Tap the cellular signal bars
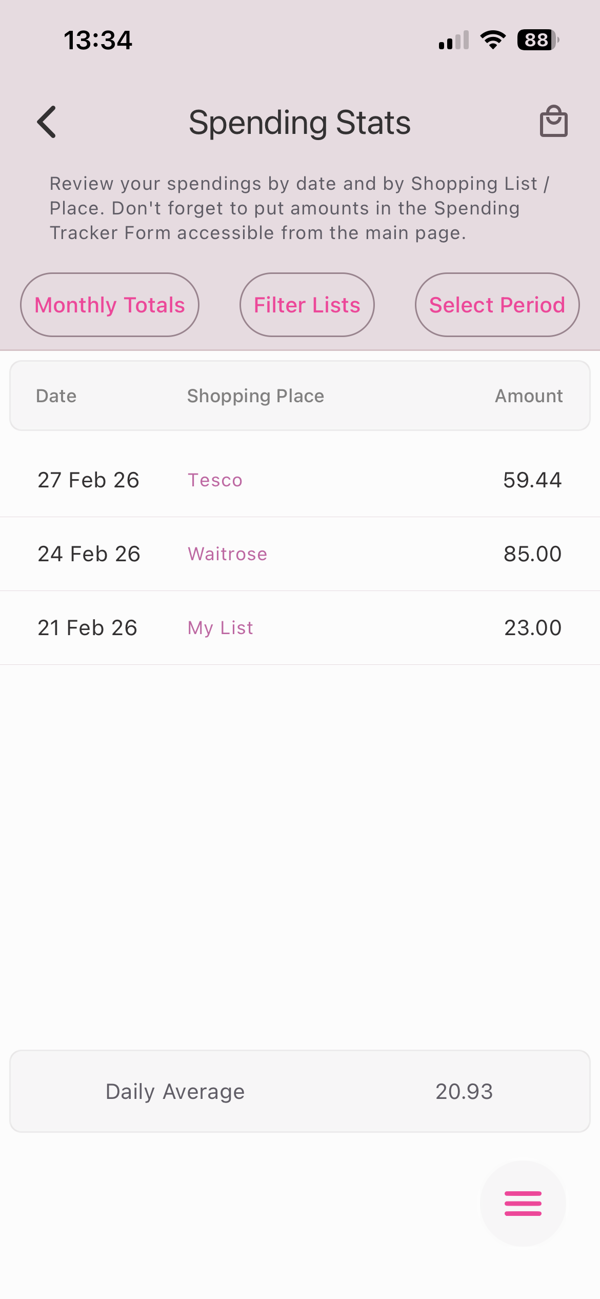The image size is (600, 1299). click(454, 40)
